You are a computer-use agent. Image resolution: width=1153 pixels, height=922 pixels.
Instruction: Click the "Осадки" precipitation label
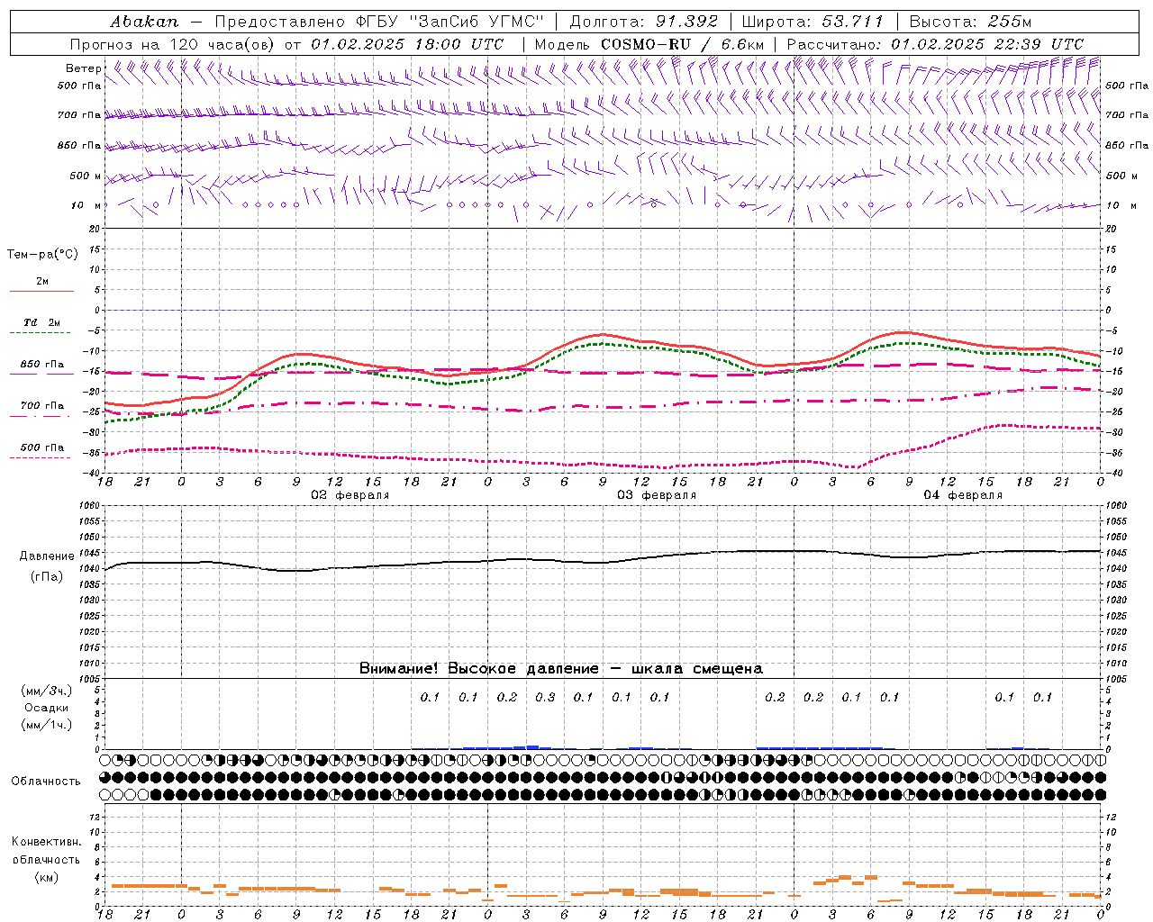[47, 708]
